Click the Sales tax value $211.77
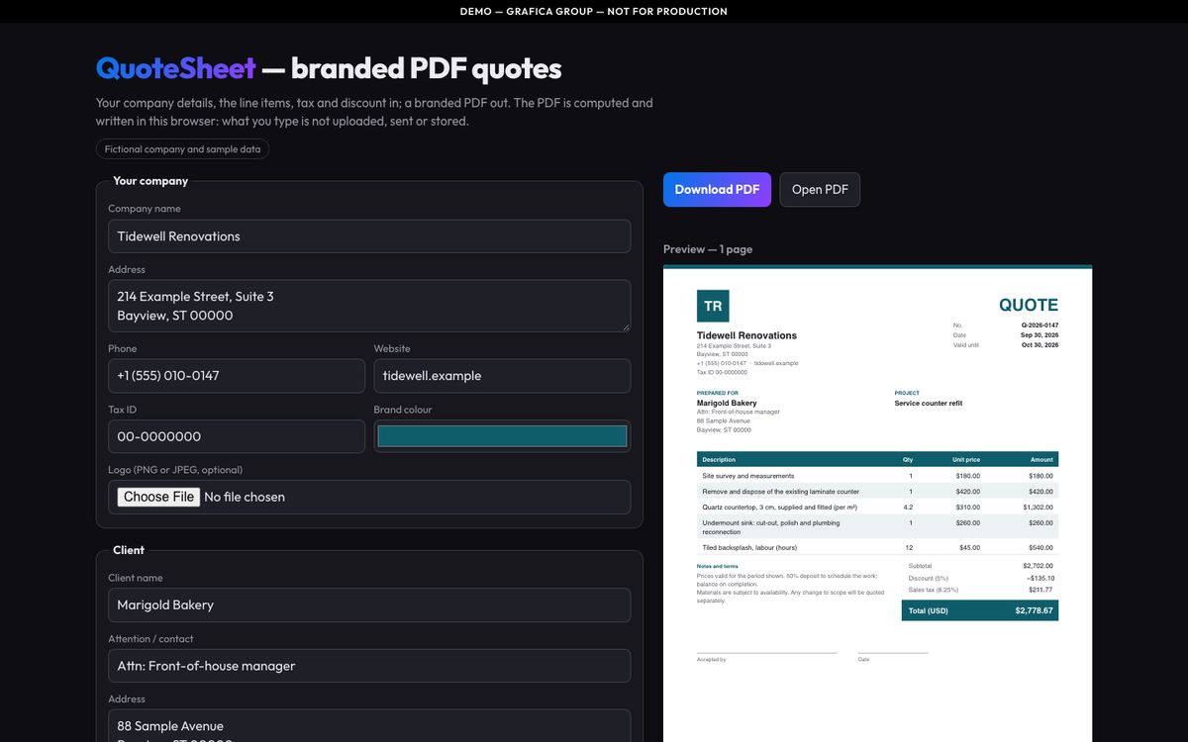1188x742 pixels. click(1041, 590)
